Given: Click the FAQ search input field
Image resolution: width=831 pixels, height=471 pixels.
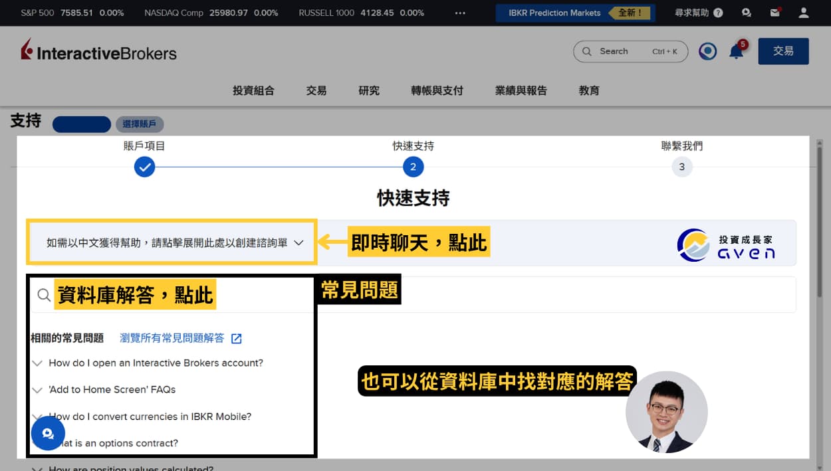Looking at the screenshot, I should click(x=413, y=295).
